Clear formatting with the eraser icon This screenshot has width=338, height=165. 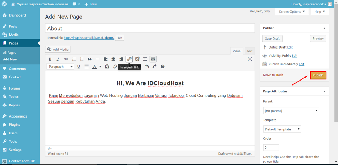pyautogui.click(x=115, y=67)
